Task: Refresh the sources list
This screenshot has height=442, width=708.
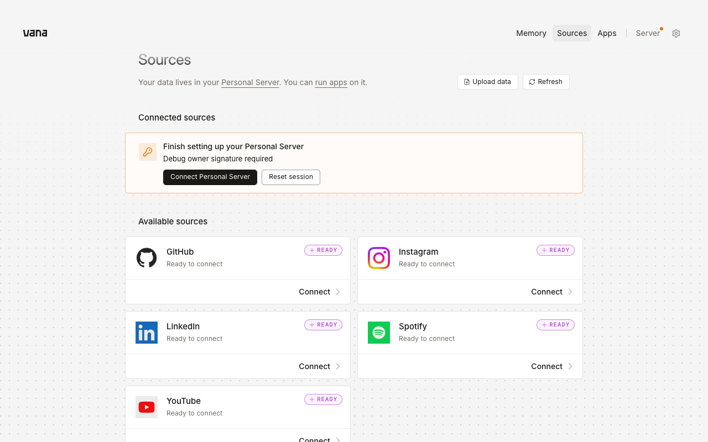Action: (x=546, y=82)
